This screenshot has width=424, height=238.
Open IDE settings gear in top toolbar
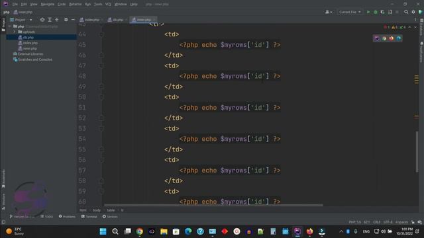click(413, 12)
